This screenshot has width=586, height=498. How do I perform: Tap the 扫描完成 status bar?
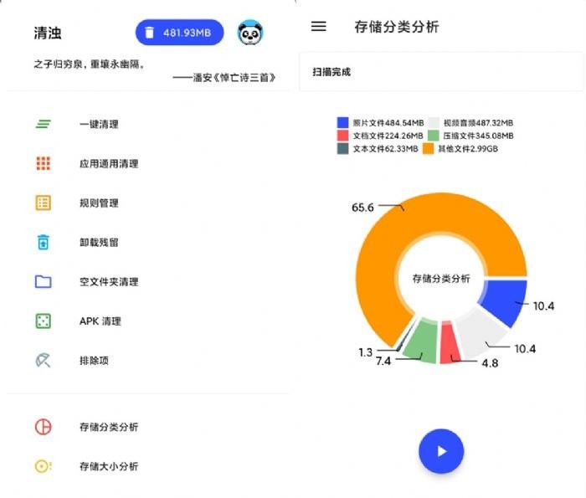pyautogui.click(x=440, y=72)
